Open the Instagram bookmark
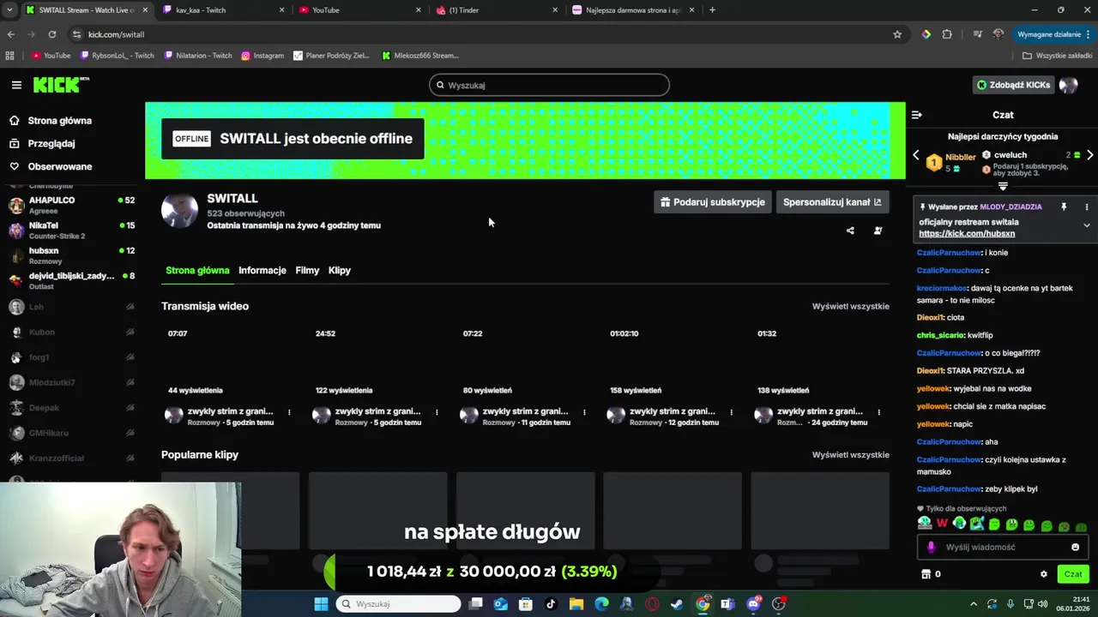The image size is (1098, 617). [x=262, y=56]
